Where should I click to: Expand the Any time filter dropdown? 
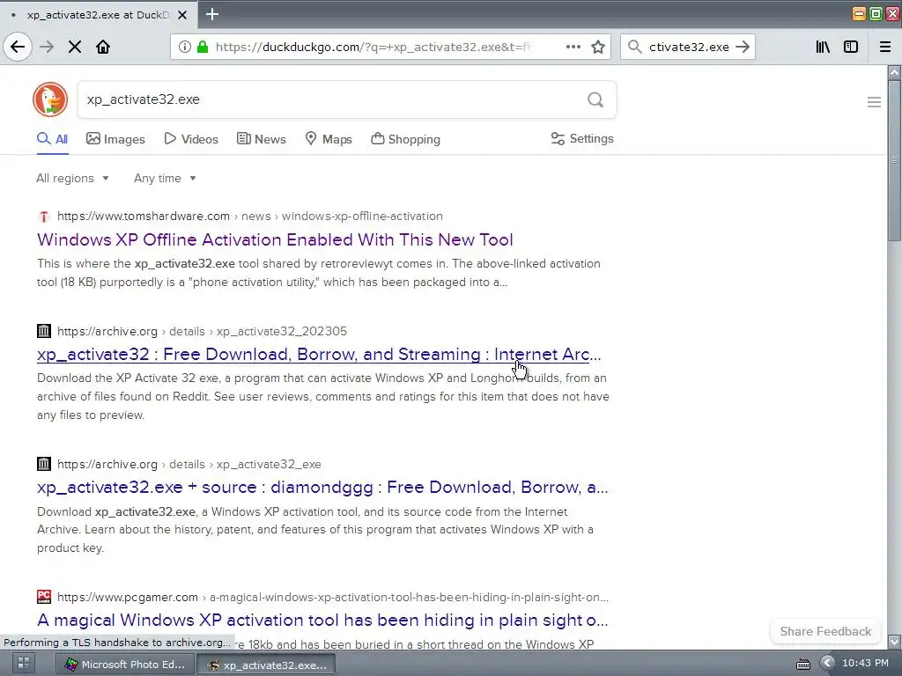(165, 178)
